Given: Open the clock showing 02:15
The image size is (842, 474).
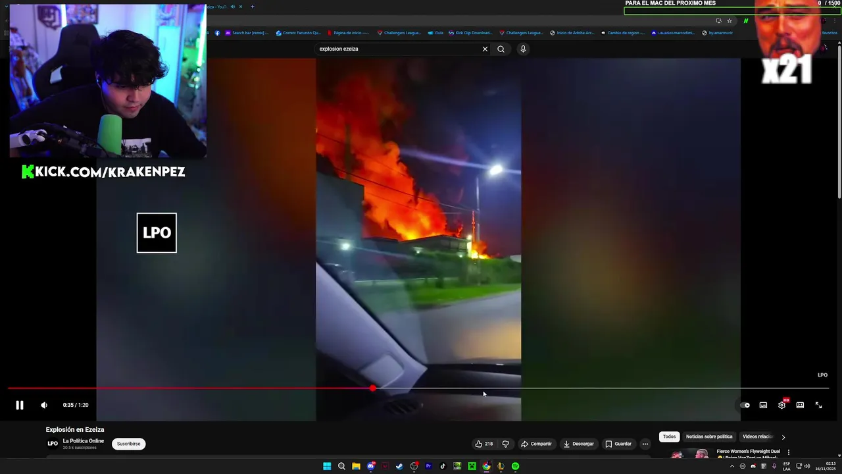Looking at the screenshot, I should point(825,466).
